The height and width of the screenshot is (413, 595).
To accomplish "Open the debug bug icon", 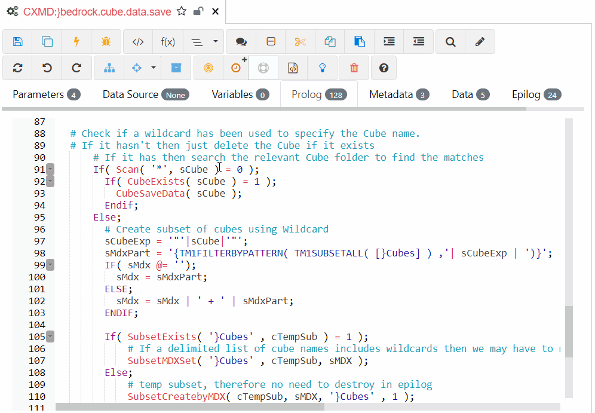I will coord(106,42).
